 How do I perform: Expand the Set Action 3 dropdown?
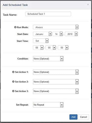[x=56, y=91]
